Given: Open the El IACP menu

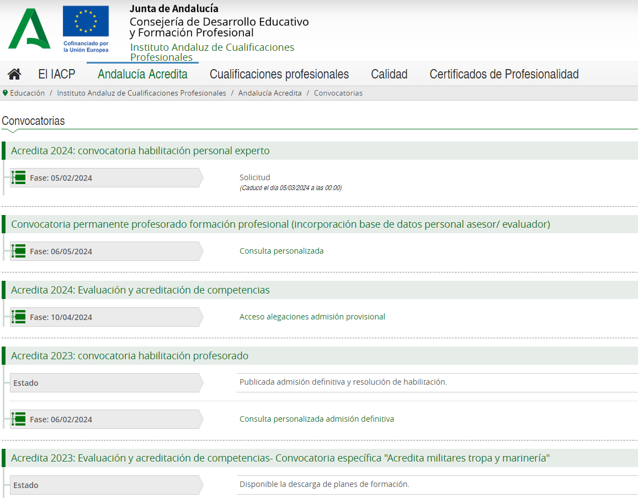Looking at the screenshot, I should coord(56,74).
